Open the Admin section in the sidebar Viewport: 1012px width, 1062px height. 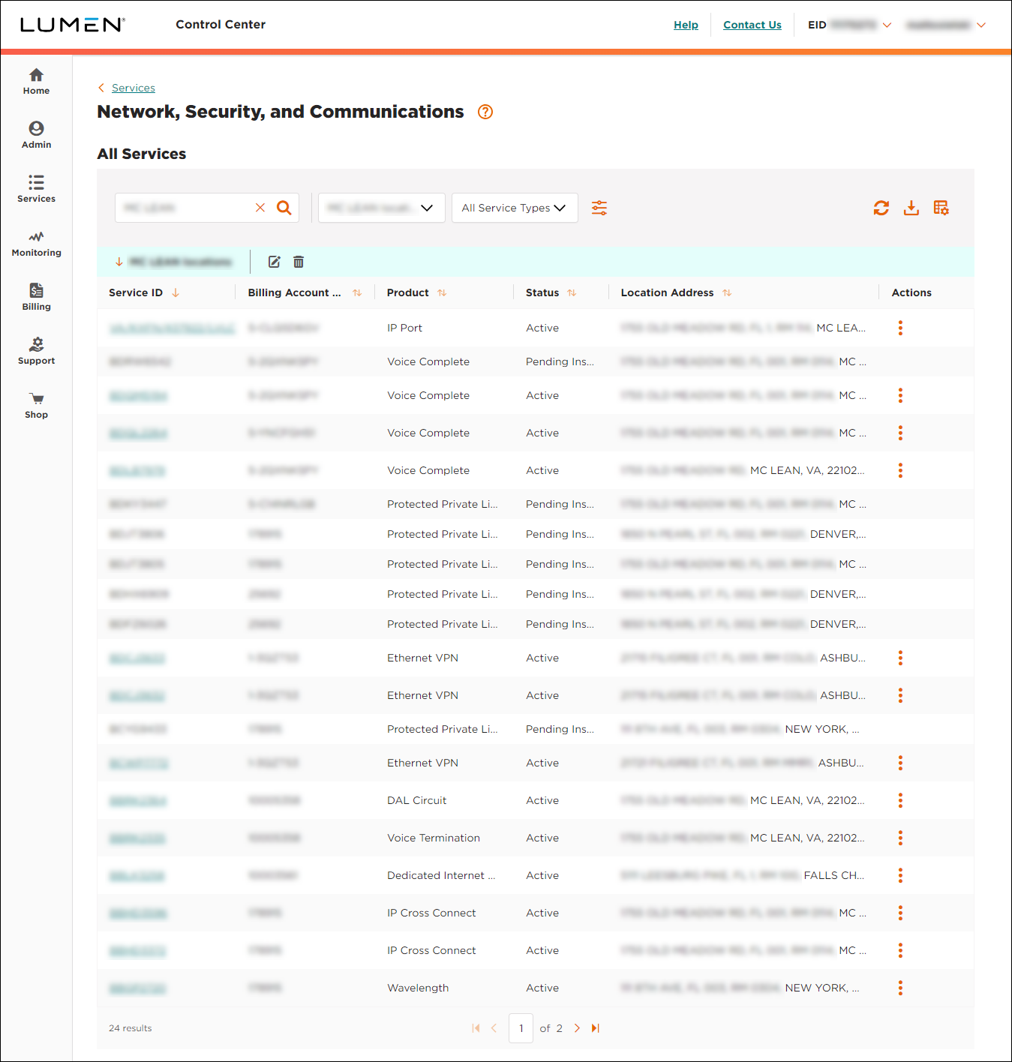point(36,136)
